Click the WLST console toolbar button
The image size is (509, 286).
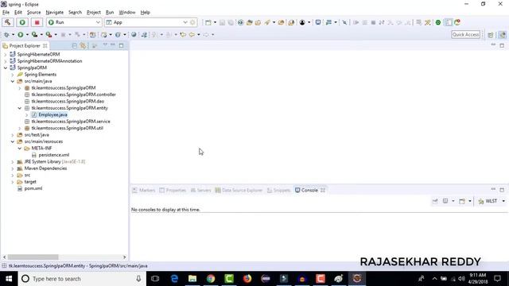pyautogui.click(x=488, y=201)
